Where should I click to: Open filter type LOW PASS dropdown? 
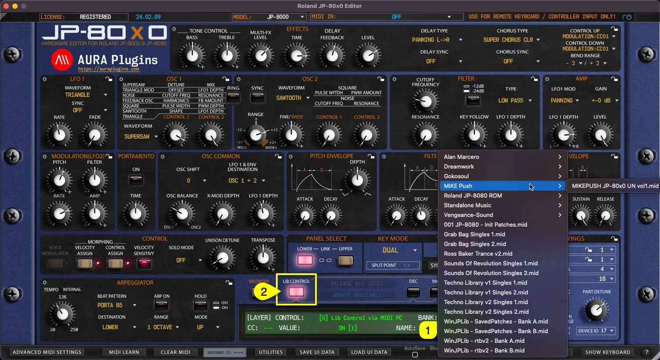[515, 100]
